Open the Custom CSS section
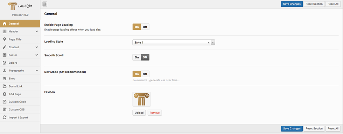The width and height of the screenshot is (343, 134). [20, 110]
